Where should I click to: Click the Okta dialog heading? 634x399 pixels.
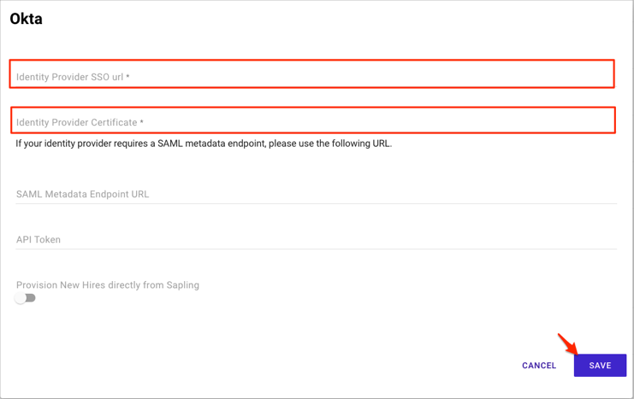27,19
